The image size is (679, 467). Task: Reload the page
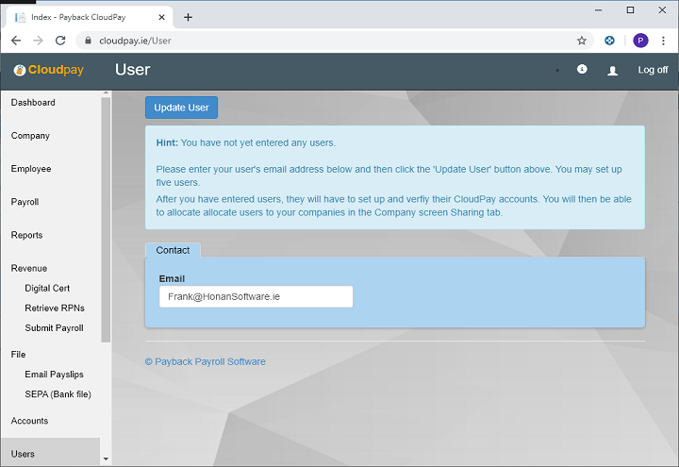pyautogui.click(x=60, y=41)
